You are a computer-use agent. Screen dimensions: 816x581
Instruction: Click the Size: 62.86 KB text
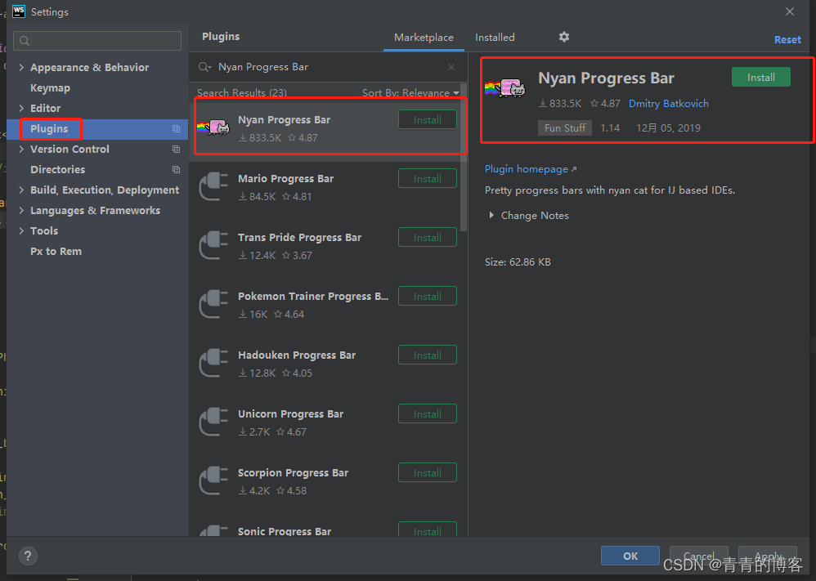point(518,262)
